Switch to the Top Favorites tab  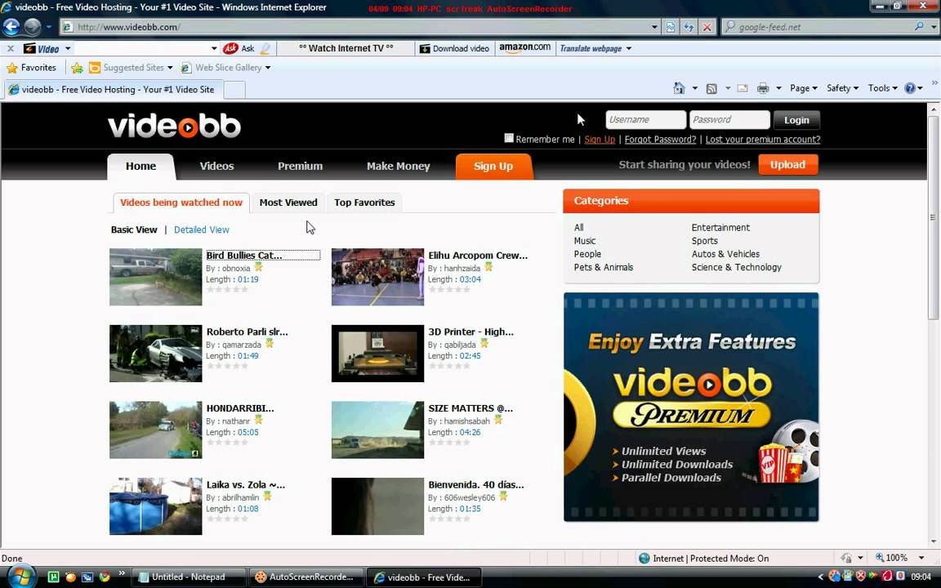pyautogui.click(x=365, y=203)
